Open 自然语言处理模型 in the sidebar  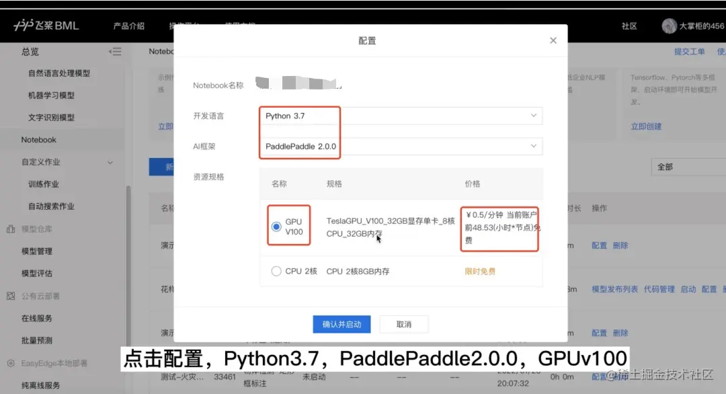pos(59,73)
